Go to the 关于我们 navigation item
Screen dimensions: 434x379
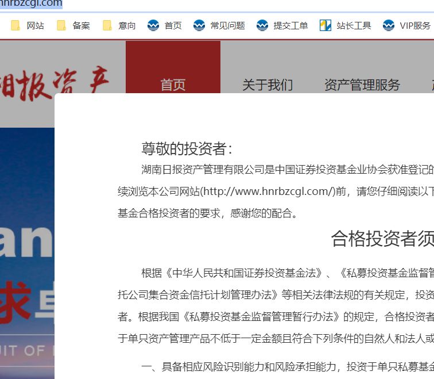[x=268, y=85]
